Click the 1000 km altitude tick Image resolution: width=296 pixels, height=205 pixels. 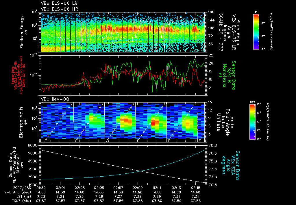point(32,185)
